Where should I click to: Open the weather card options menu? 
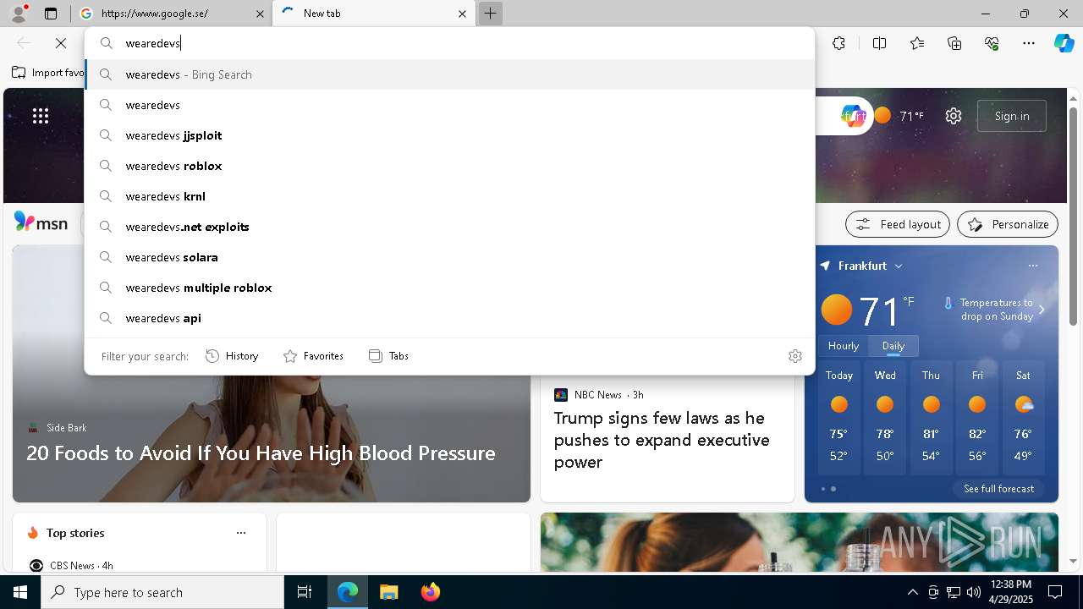coord(1032,266)
